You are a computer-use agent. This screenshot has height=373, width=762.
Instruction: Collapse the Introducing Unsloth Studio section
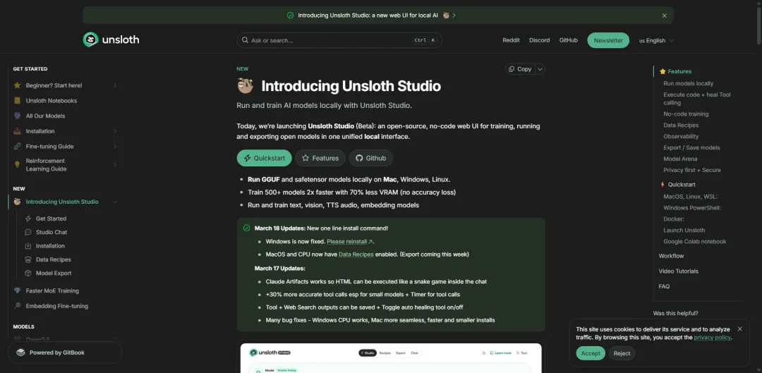pos(115,202)
